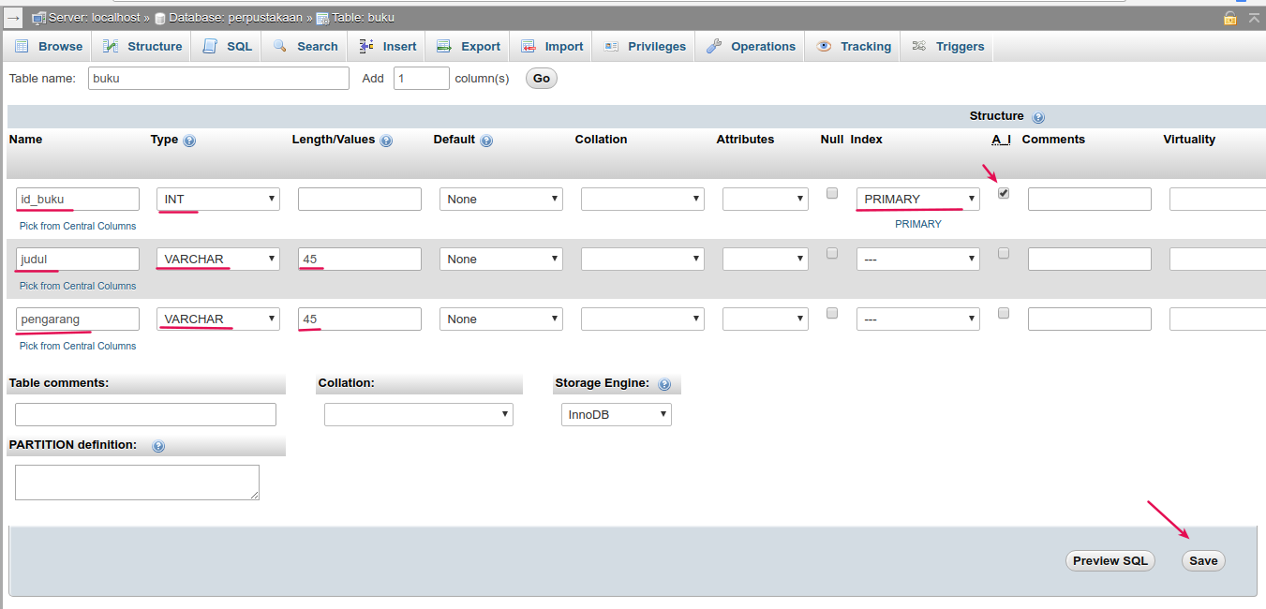This screenshot has height=609, width=1266.
Task: Click the Preview SQL button
Action: 1110,560
